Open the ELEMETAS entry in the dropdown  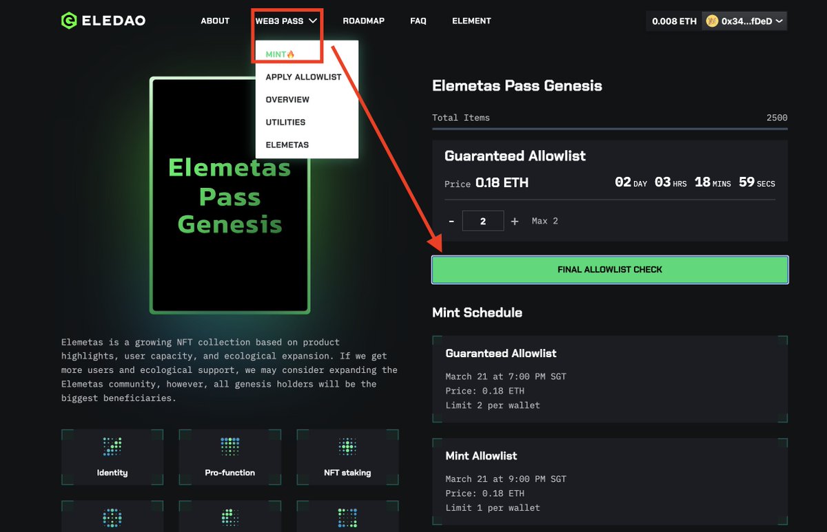tap(289, 145)
